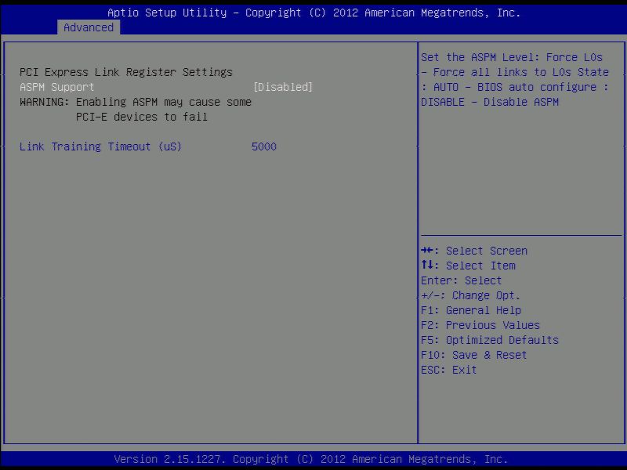The height and width of the screenshot is (470, 627).
Task: Click the Aptio Setup Utility title text
Action: pyautogui.click(x=314, y=13)
